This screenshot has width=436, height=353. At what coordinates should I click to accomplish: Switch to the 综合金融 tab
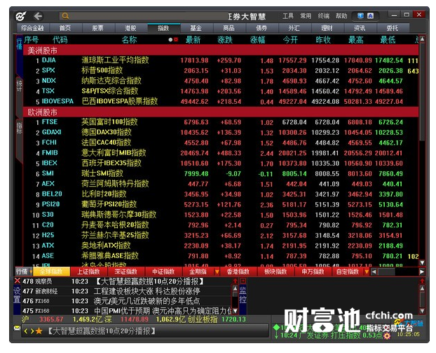coord(32,28)
